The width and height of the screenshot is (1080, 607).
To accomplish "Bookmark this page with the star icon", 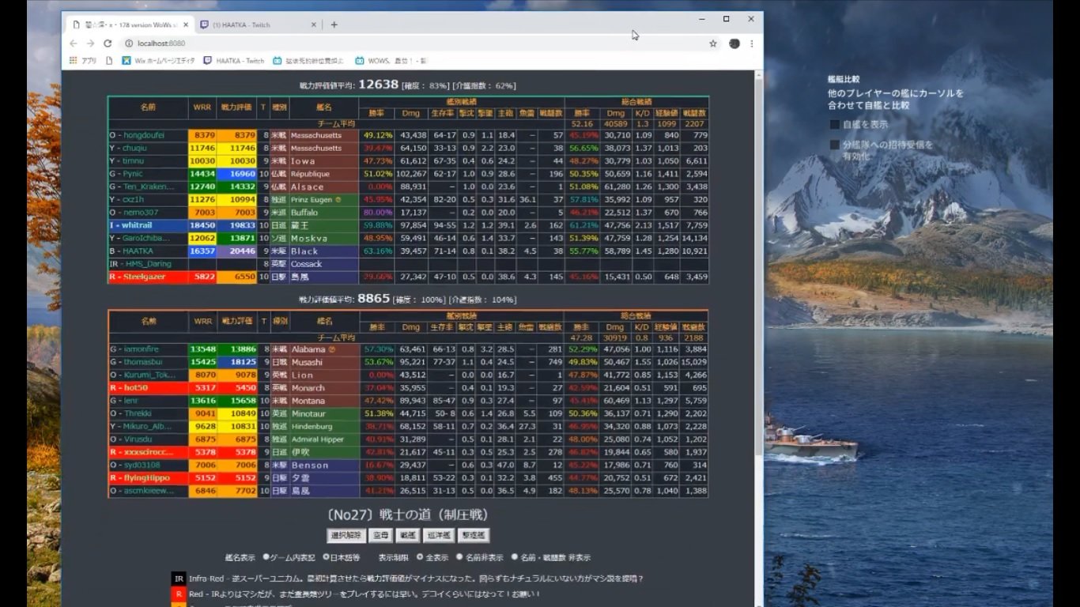I will click(712, 43).
